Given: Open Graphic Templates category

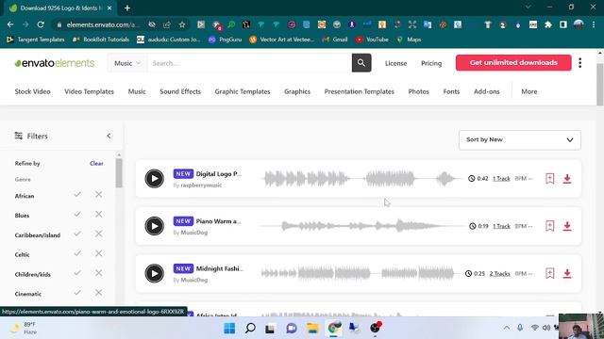Looking at the screenshot, I should coord(243,91).
